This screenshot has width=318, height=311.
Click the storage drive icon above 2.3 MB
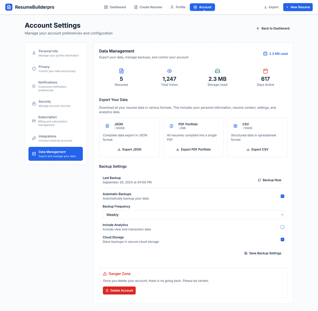click(x=217, y=71)
